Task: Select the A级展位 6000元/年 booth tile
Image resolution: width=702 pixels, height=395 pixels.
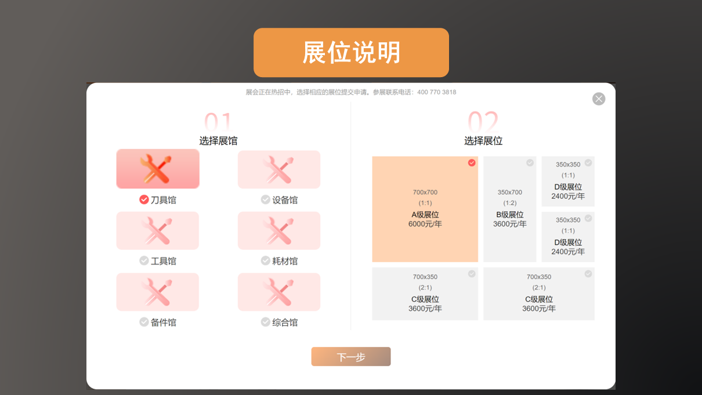Action: [x=425, y=209]
